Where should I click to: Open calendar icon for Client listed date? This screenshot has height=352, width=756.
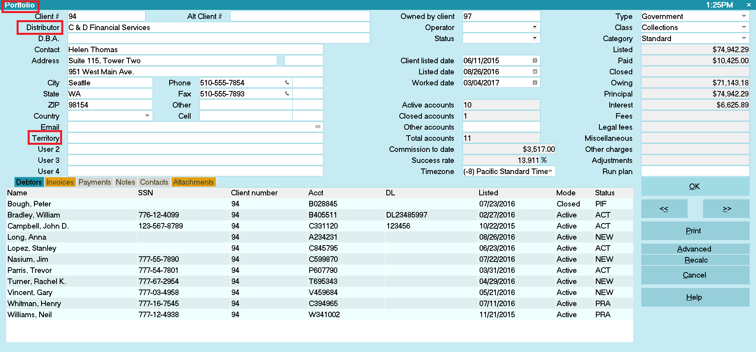[535, 61]
